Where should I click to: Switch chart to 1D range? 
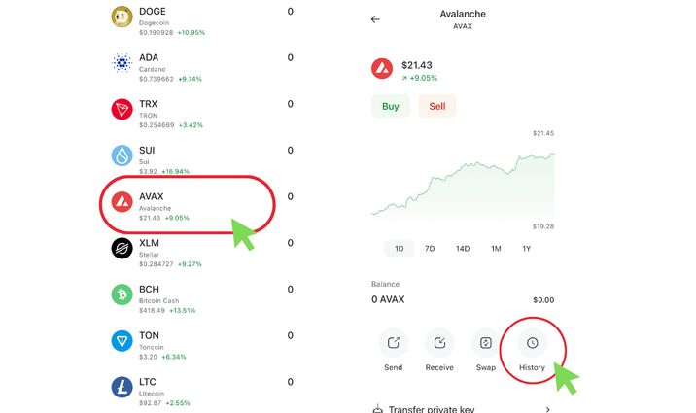pyautogui.click(x=400, y=249)
